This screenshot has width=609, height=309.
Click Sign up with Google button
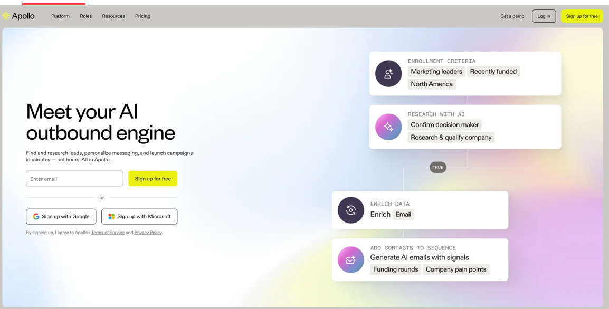61,217
